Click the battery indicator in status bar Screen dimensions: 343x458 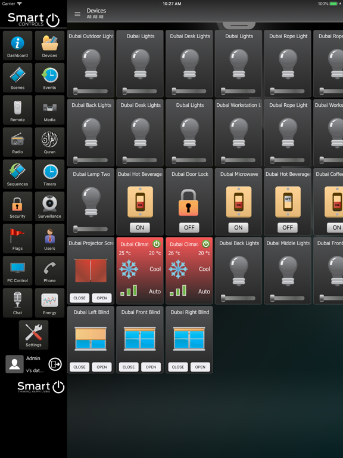click(333, 4)
